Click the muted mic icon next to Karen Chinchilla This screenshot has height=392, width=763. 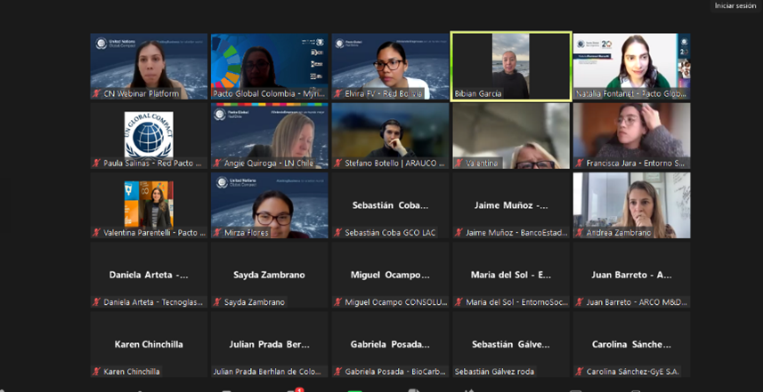(97, 372)
